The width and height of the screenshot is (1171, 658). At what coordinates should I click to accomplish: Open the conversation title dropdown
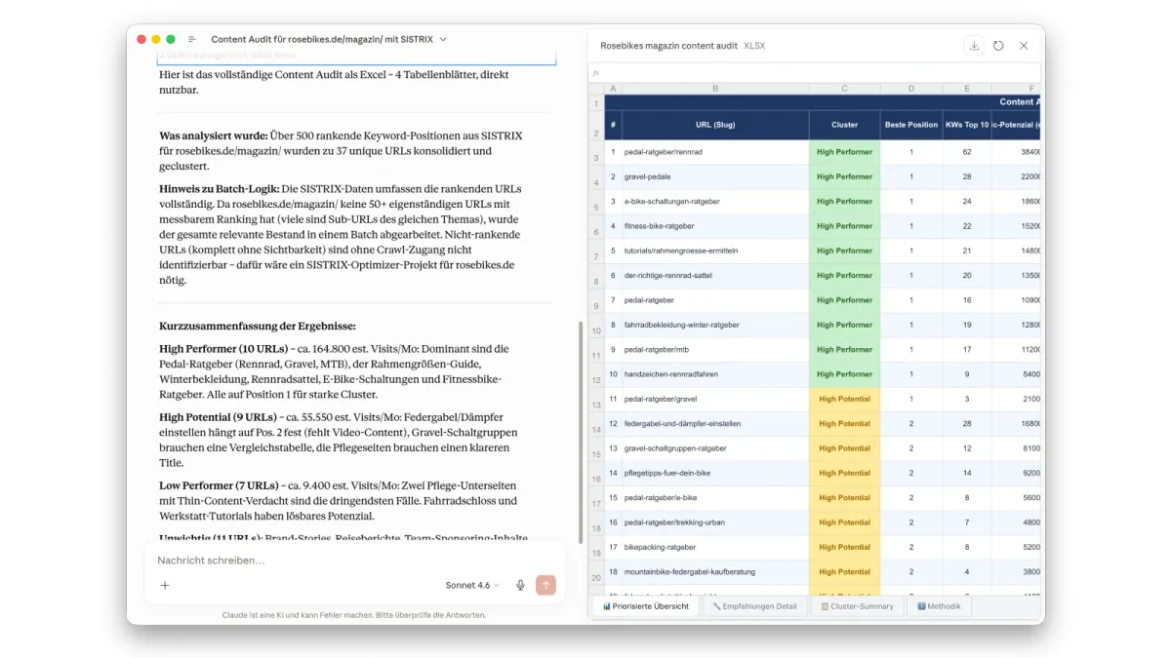point(443,39)
